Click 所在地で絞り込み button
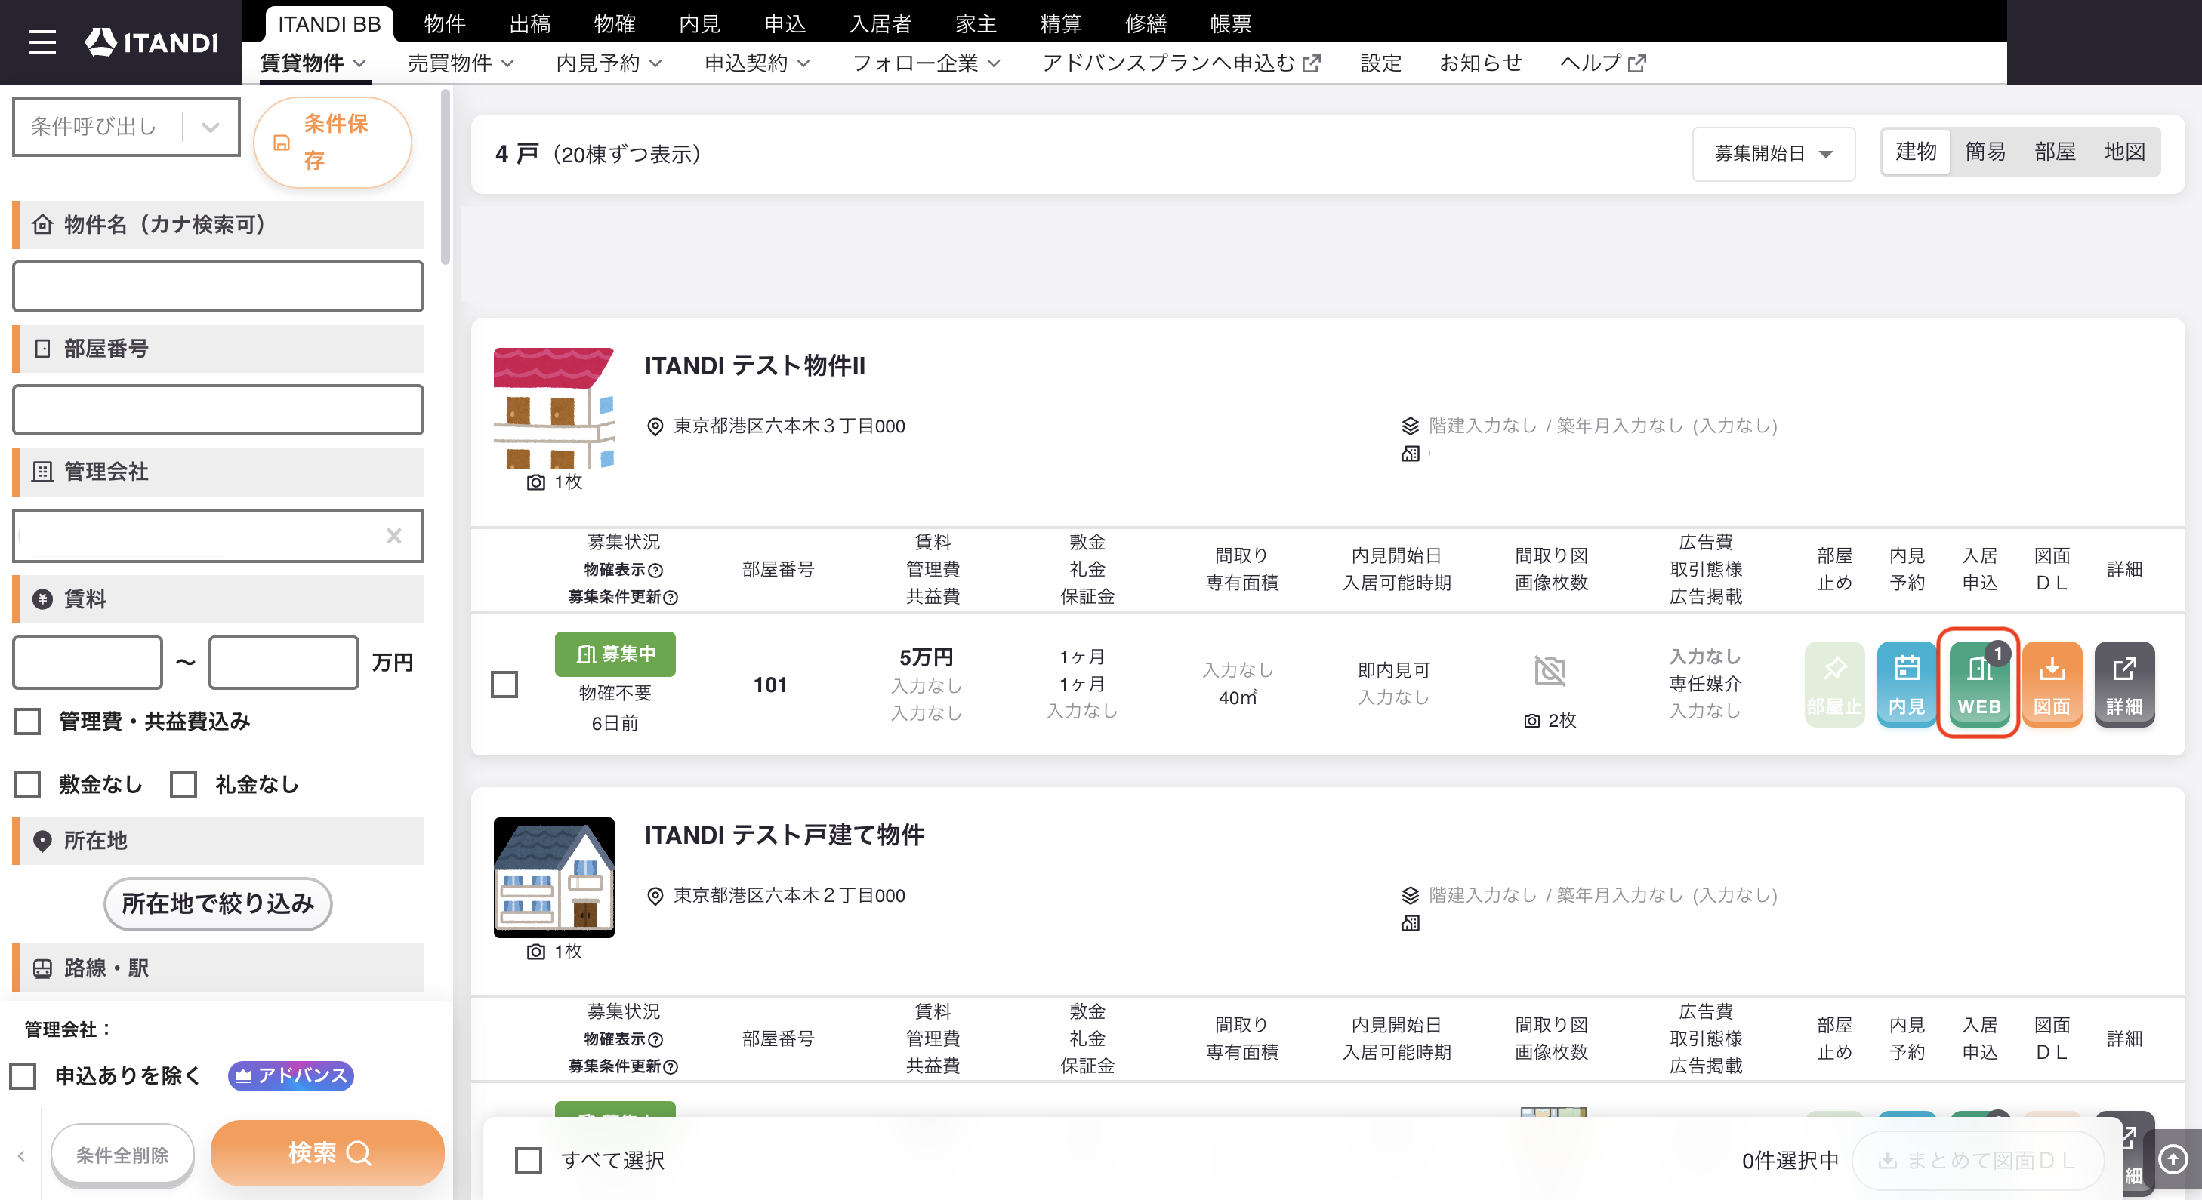Image resolution: width=2202 pixels, height=1200 pixels. pyautogui.click(x=218, y=903)
